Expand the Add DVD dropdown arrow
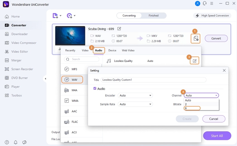 (x=74, y=16)
